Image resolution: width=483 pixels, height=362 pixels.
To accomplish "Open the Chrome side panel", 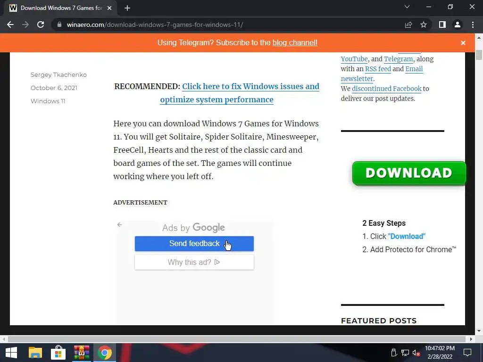I will [442, 25].
